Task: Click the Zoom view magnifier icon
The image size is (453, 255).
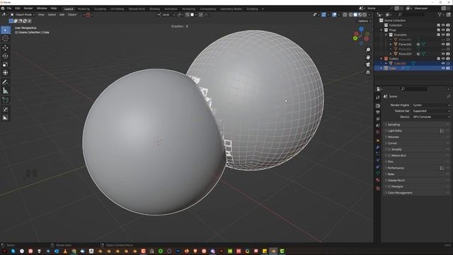Action: pos(368,50)
